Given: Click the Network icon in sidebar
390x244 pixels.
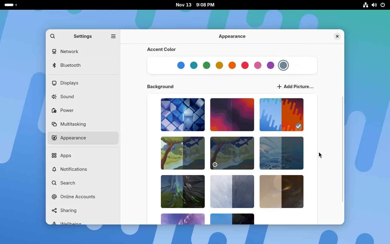Looking at the screenshot, I should [x=54, y=52].
